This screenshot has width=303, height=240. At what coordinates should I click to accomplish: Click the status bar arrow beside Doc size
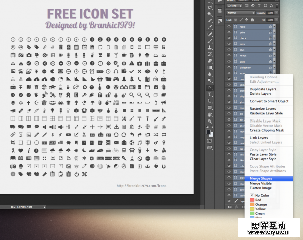tap(45, 206)
